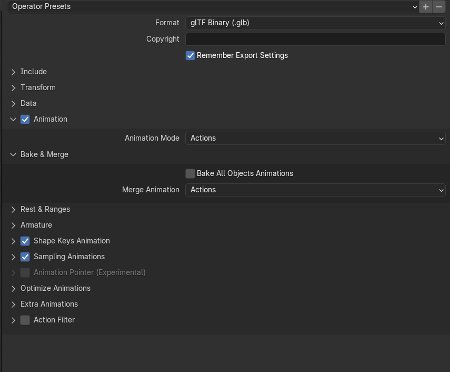Turn off Sampling Animations checkbox
Image resolution: width=450 pixels, height=372 pixels.
tap(25, 257)
